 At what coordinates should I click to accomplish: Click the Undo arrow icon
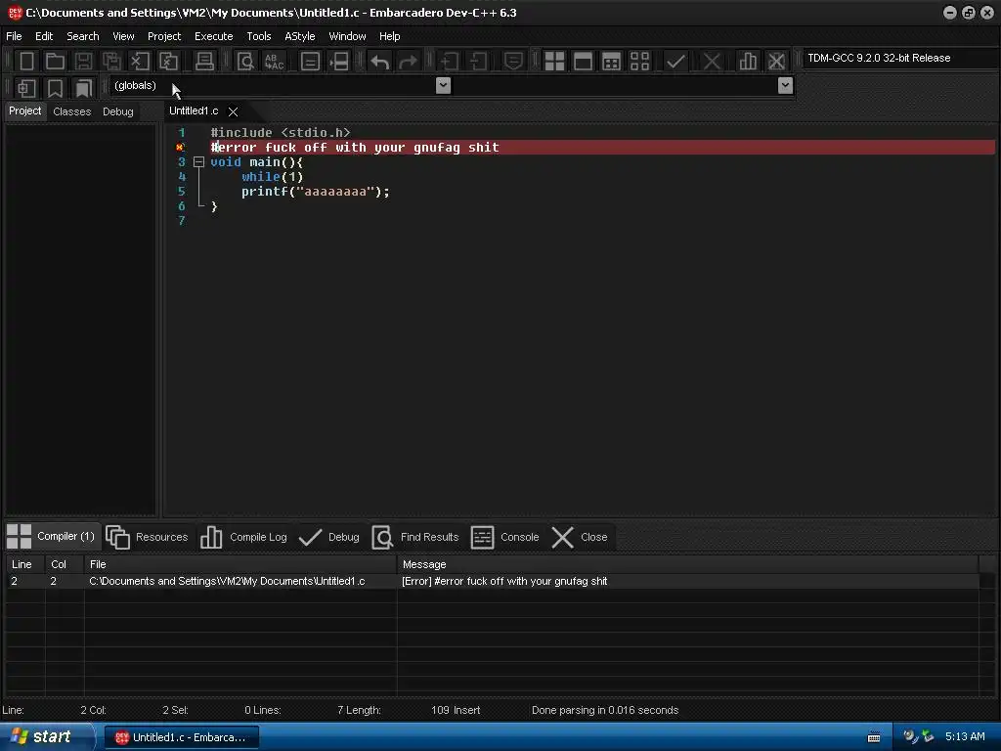point(380,62)
